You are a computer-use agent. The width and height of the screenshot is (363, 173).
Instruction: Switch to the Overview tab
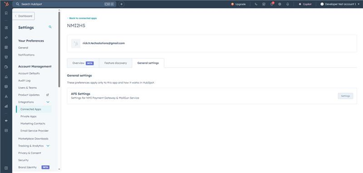tap(83, 63)
